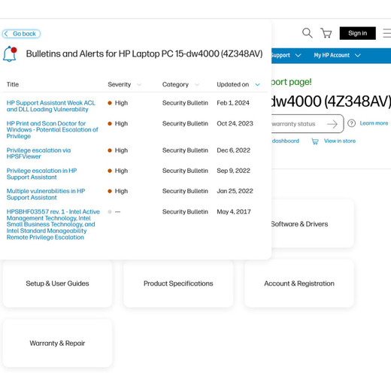The height and width of the screenshot is (391, 391).
Task: Expand the Category column filter
Action: click(197, 85)
